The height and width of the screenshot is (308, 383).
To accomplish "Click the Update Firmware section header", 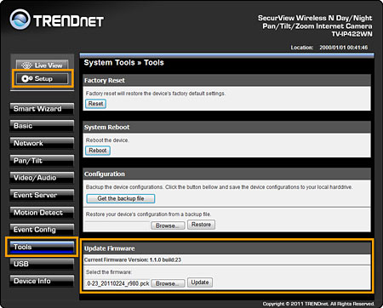I will point(226,248).
